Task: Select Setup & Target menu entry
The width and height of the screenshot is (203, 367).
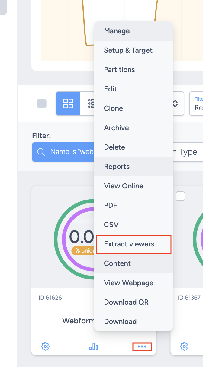Action: pos(128,50)
